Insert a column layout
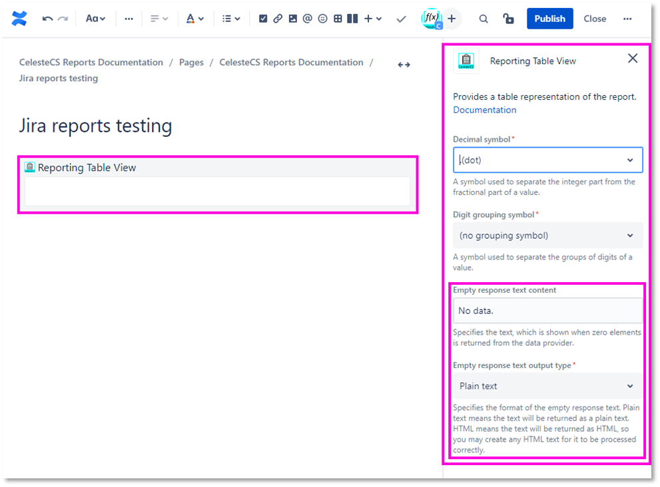This screenshot has height=487, width=660. [352, 19]
